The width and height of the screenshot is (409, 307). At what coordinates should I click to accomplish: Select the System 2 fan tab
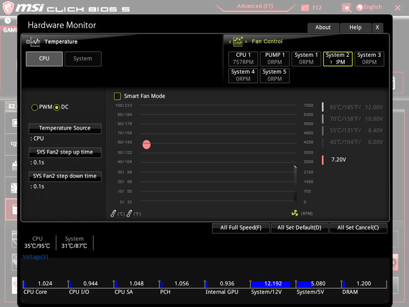(338, 59)
